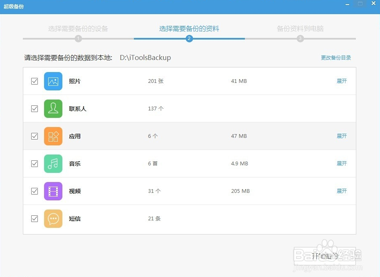
Task: Click the blue Photos (照片) icon
Action: pos(53,81)
